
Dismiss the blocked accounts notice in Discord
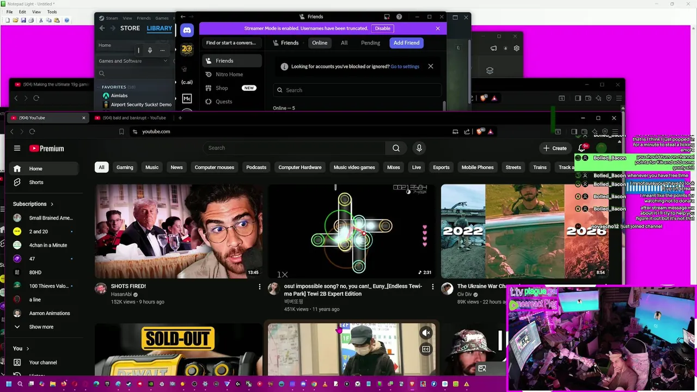point(430,66)
